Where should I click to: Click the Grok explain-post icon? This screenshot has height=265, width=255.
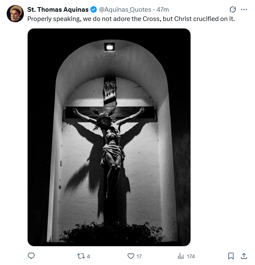[232, 10]
